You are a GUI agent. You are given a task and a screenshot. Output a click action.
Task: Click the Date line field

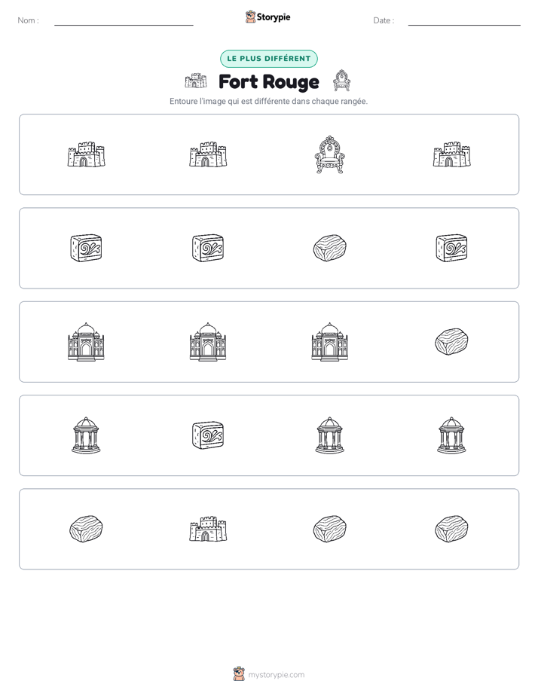point(464,20)
